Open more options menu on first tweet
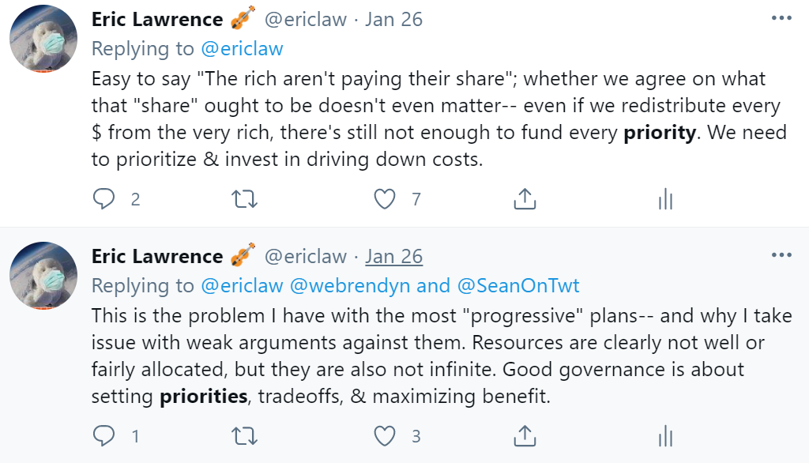809x463 pixels. 781,17
